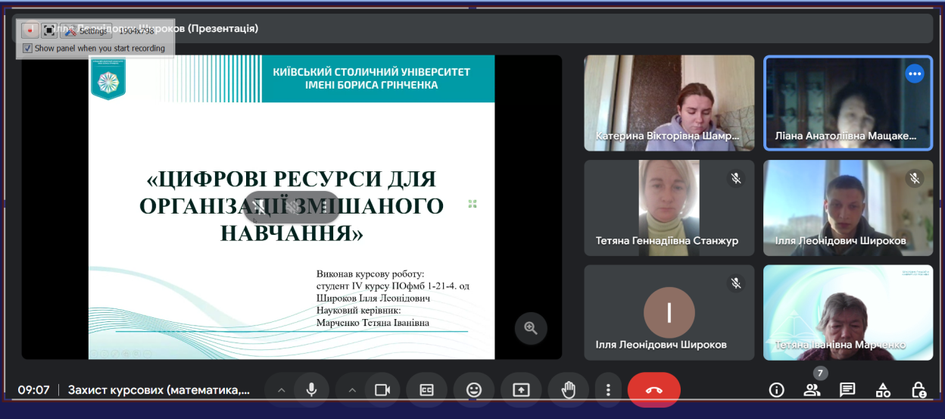This screenshot has height=419, width=945.
Task: Expand audio settings arrow beside microphone
Action: (281, 390)
